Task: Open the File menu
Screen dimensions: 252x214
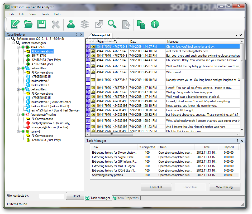Action: 12,14
